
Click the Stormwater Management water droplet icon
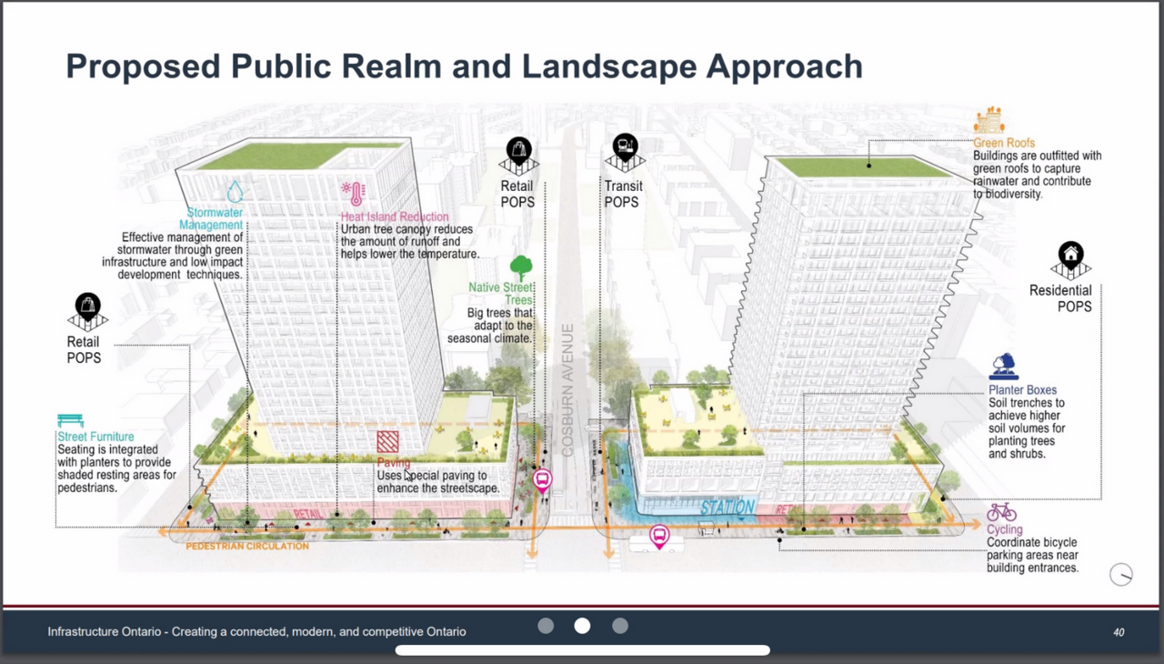coord(235,191)
